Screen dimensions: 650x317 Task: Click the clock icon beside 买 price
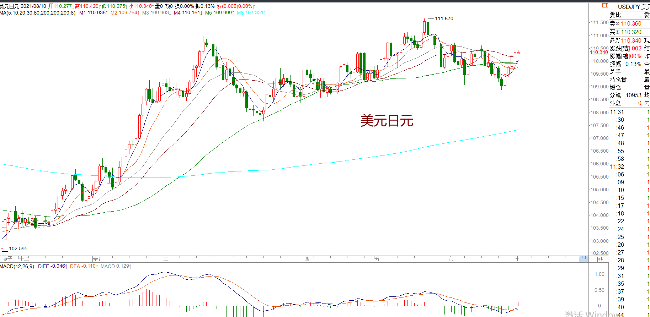pyautogui.click(x=617, y=32)
